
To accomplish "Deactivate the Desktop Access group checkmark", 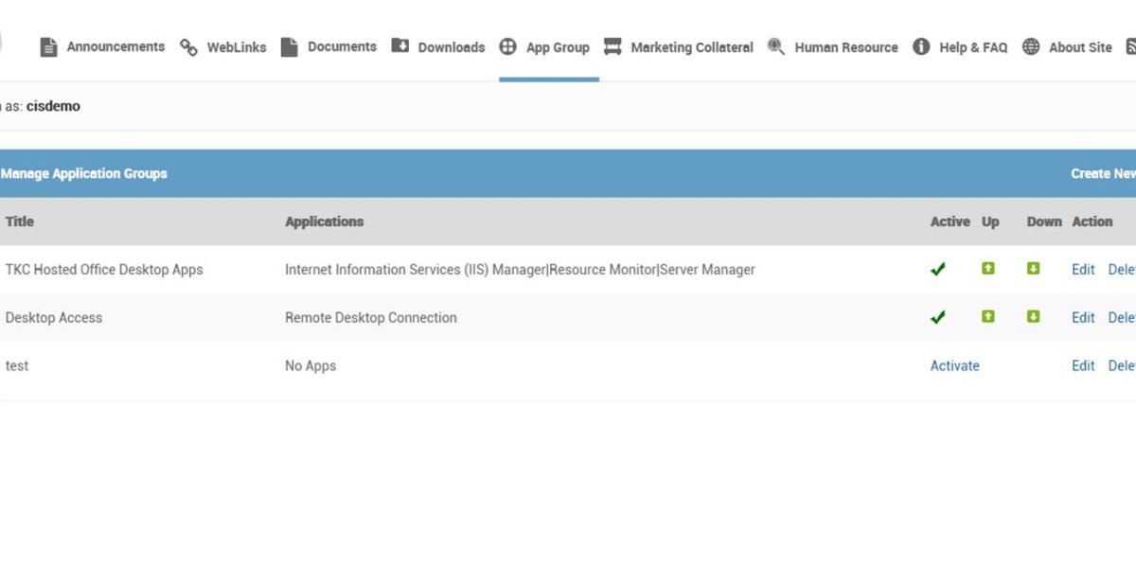I will click(x=937, y=317).
